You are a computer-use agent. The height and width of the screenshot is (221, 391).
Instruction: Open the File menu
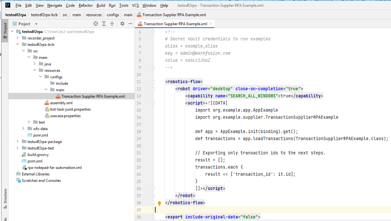coord(18,5)
